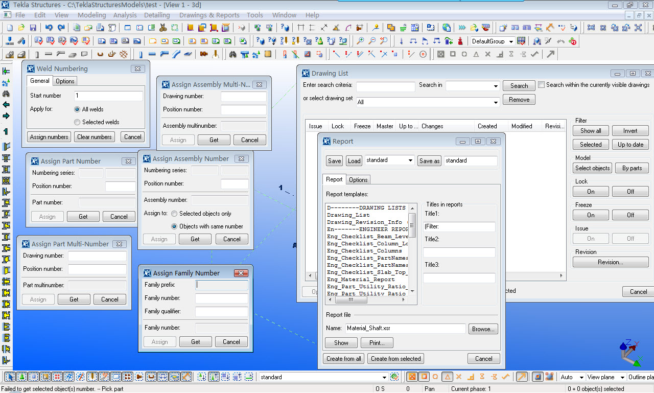The width and height of the screenshot is (654, 393).
Task: Click the Start number field in Weld Numbering
Action: 108,96
